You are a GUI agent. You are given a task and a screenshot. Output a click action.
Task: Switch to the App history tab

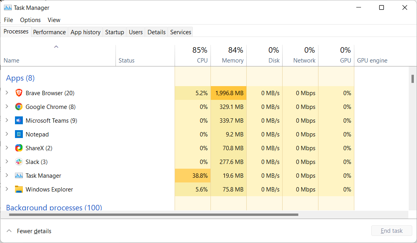[x=86, y=32]
